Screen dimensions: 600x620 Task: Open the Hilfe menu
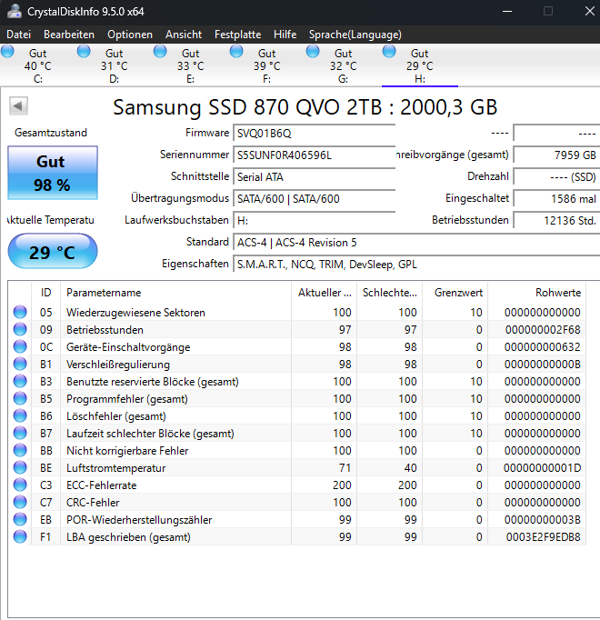285,35
